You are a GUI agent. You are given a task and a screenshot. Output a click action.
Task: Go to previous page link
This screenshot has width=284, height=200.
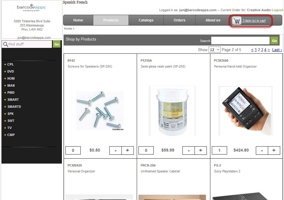coord(252,50)
